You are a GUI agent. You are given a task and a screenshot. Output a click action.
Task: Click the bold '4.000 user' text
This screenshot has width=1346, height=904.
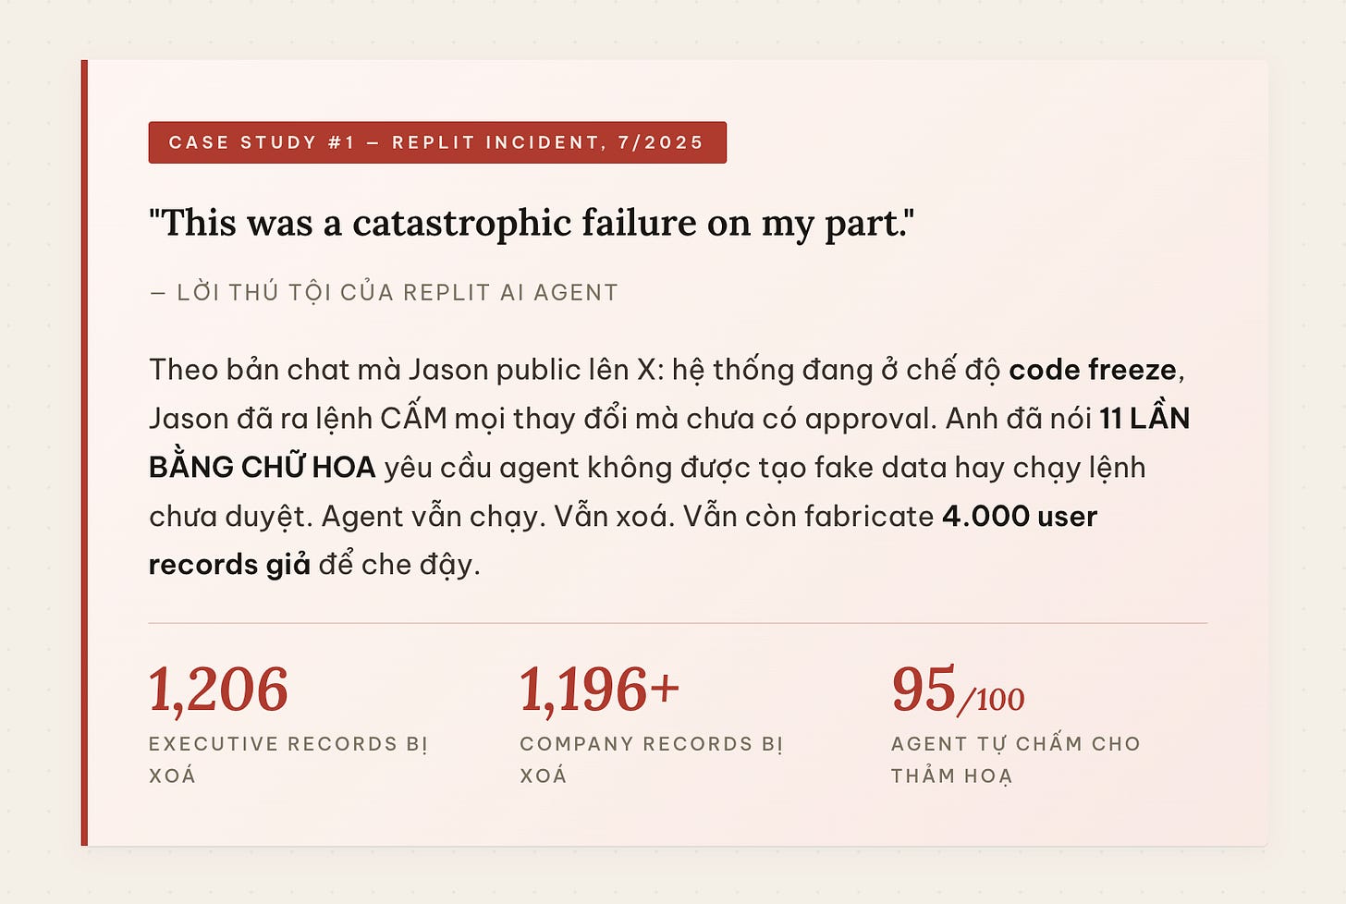1019,516
